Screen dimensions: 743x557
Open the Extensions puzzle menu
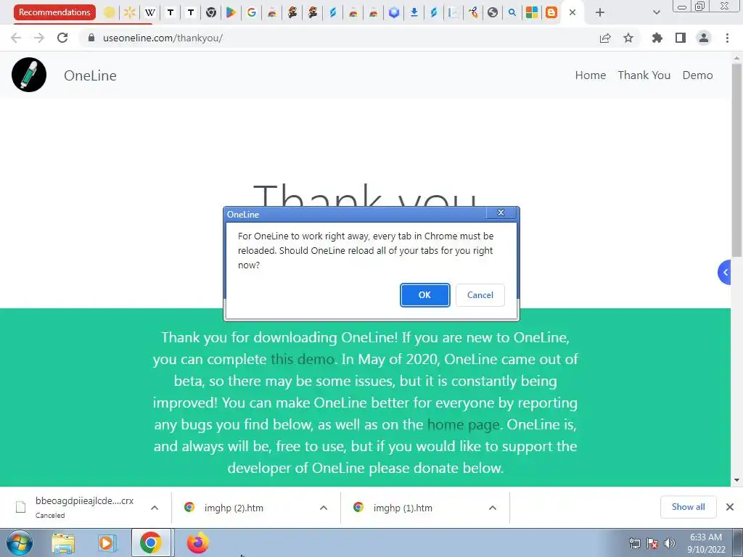pos(657,38)
